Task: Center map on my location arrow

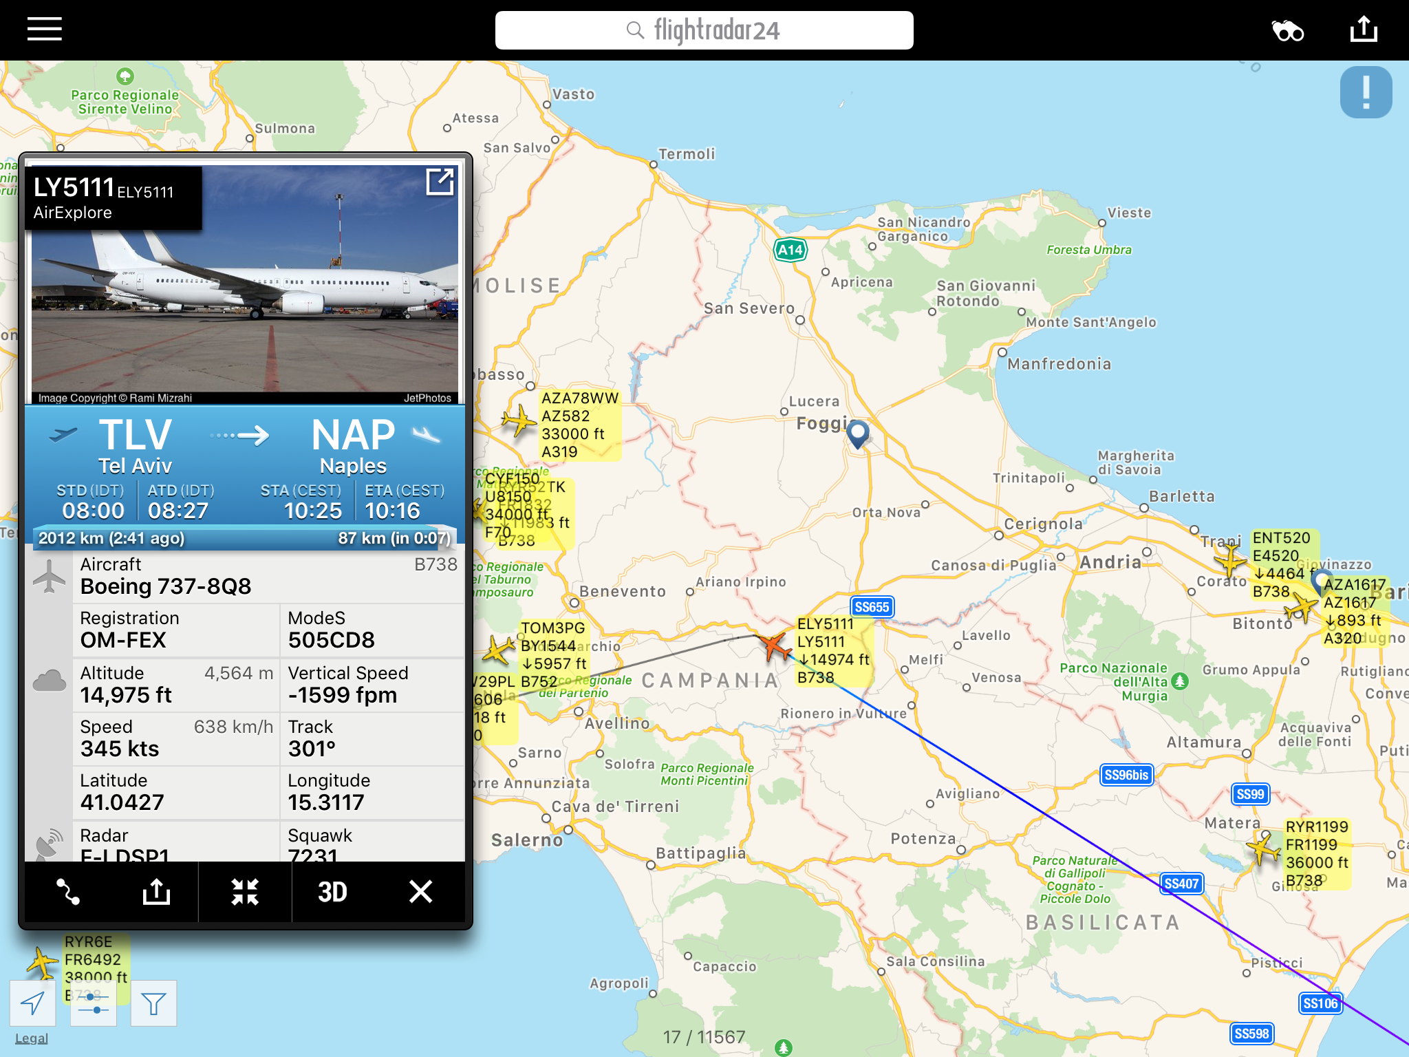Action: (32, 1003)
